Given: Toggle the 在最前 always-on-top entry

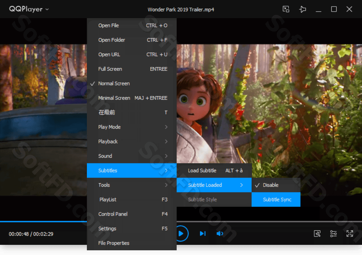Looking at the screenshot, I should coord(132,112).
